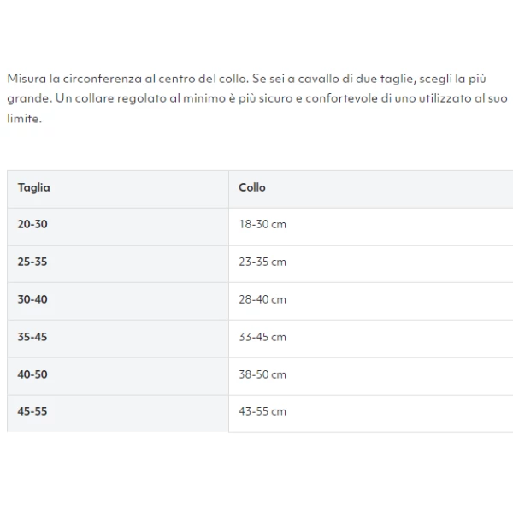Select the 35-45 size cell
This screenshot has height=513, width=513.
32,337
